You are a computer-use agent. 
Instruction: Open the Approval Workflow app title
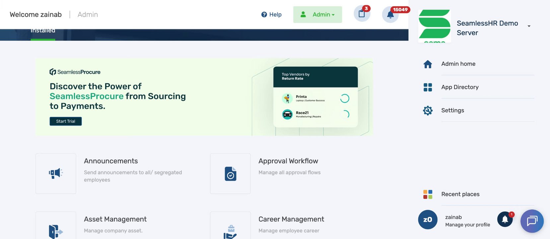[x=288, y=161]
